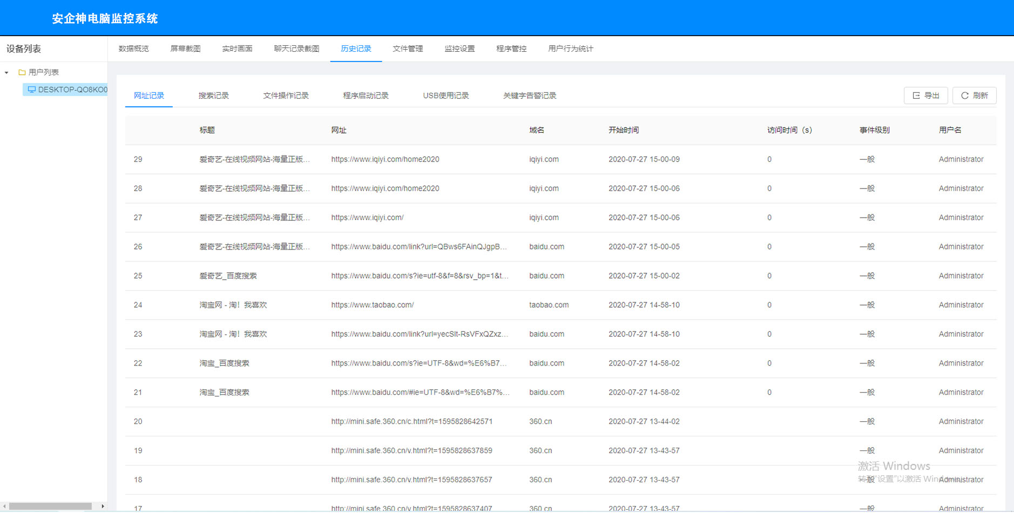Click the left sidebar scroll arrow
Viewport: 1014px width, 513px height.
4,507
